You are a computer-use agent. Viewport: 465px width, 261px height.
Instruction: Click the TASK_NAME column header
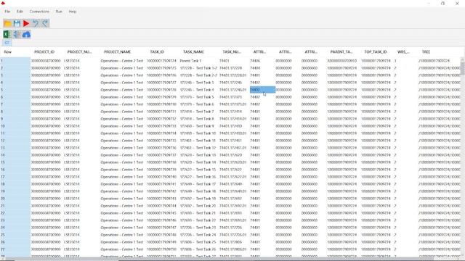click(193, 51)
